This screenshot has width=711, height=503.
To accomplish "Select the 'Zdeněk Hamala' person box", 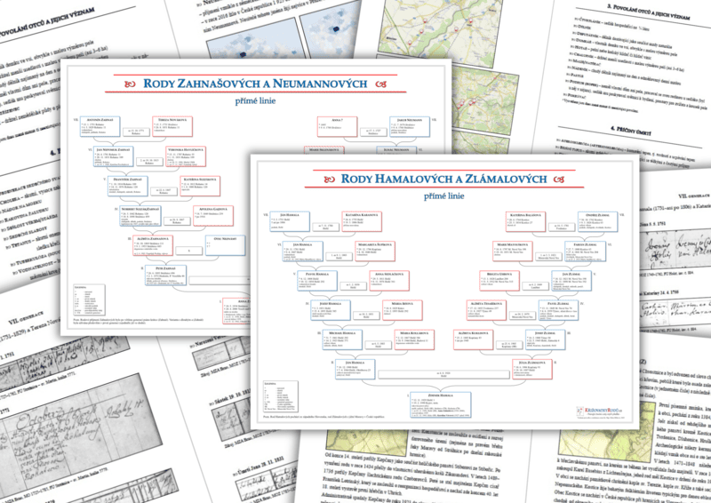I will pos(440,404).
